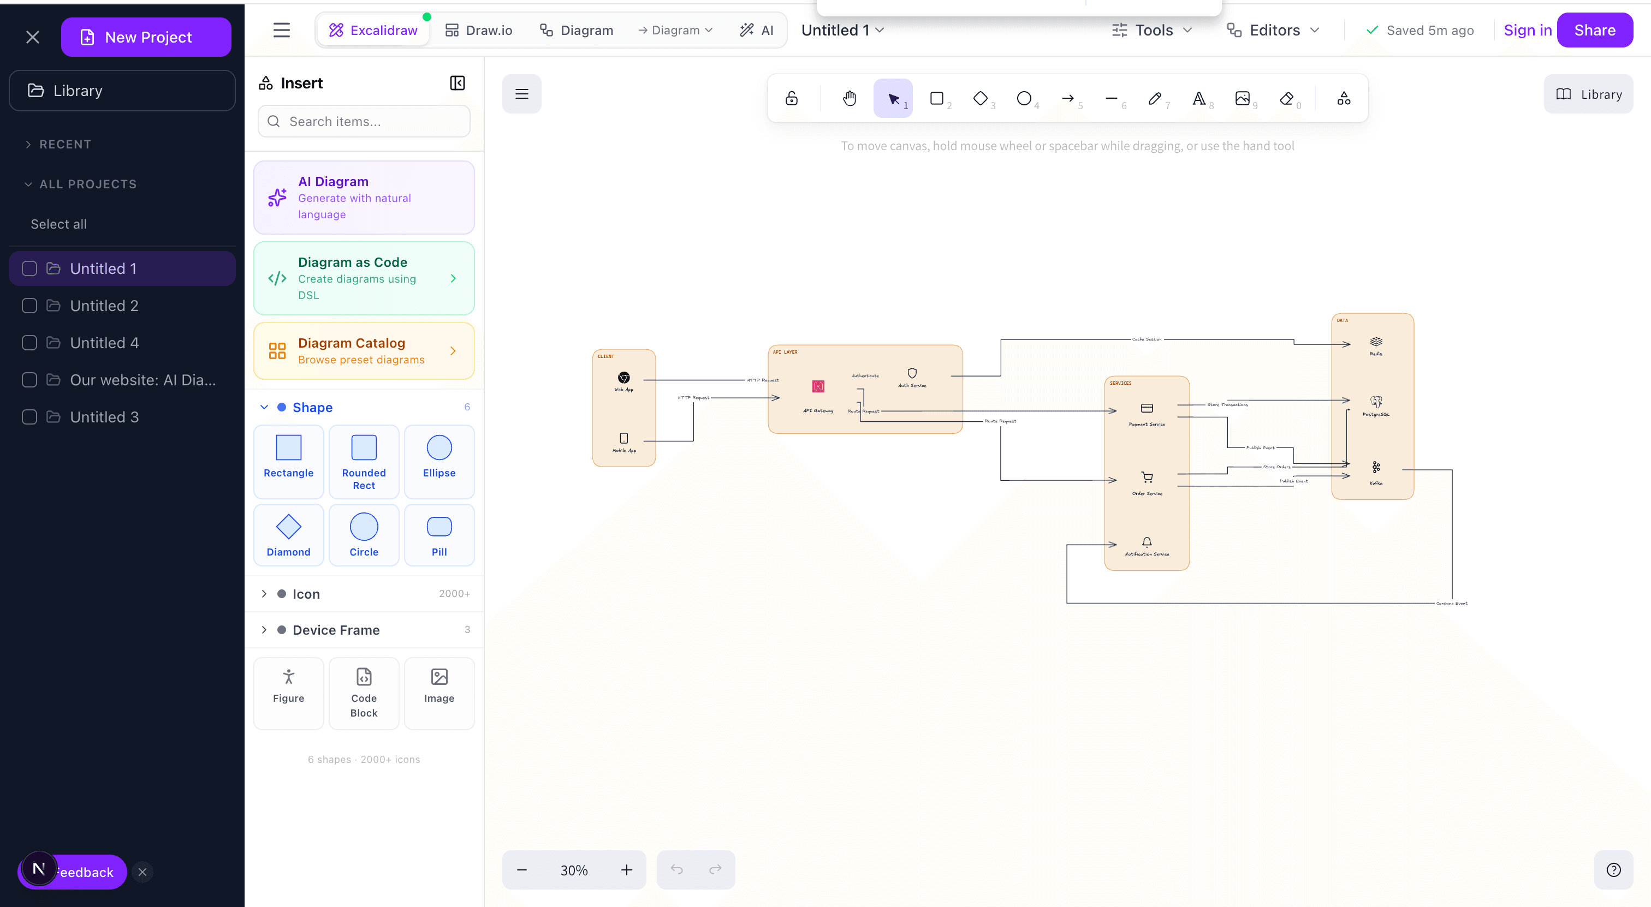The image size is (1651, 907).
Task: Select the Rectangle drawing tool
Action: point(936,98)
